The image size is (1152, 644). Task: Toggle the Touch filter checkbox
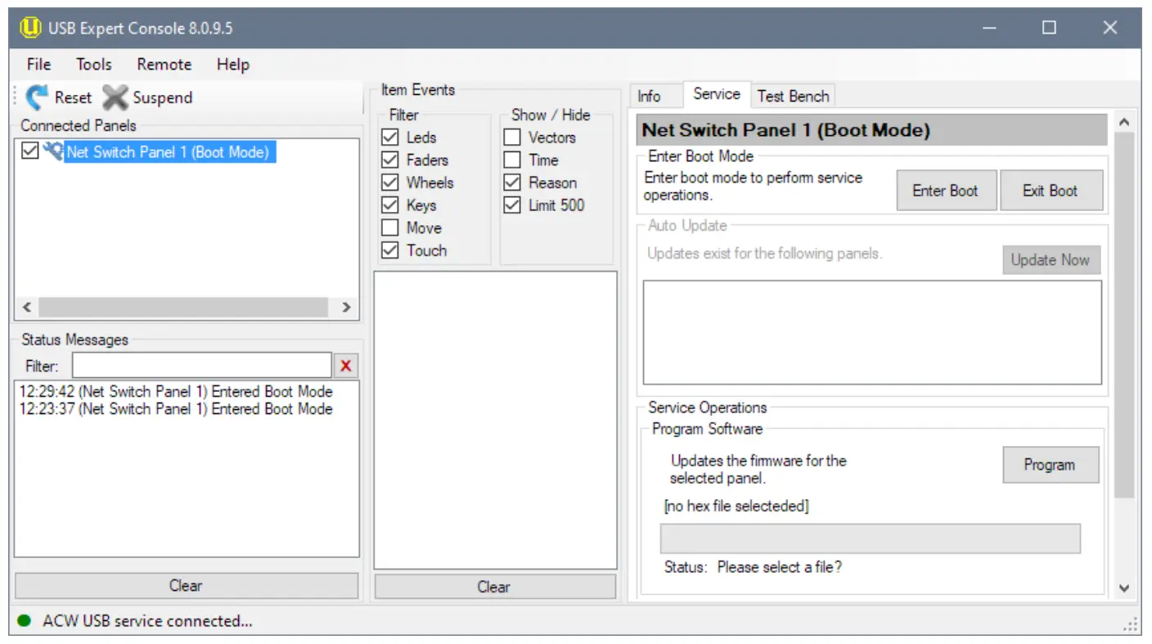(390, 250)
